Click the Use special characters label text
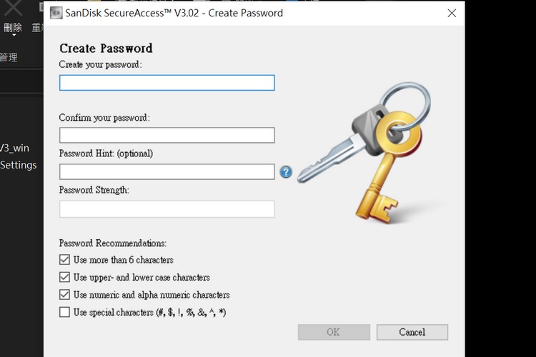 click(x=150, y=312)
